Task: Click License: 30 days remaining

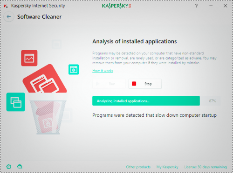Action: [x=206, y=167]
